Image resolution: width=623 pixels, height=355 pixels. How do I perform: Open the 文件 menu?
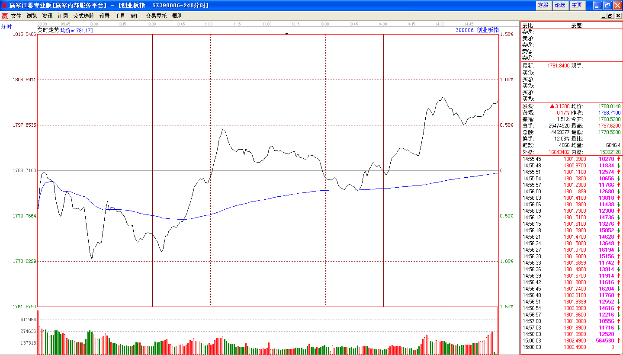tap(16, 16)
